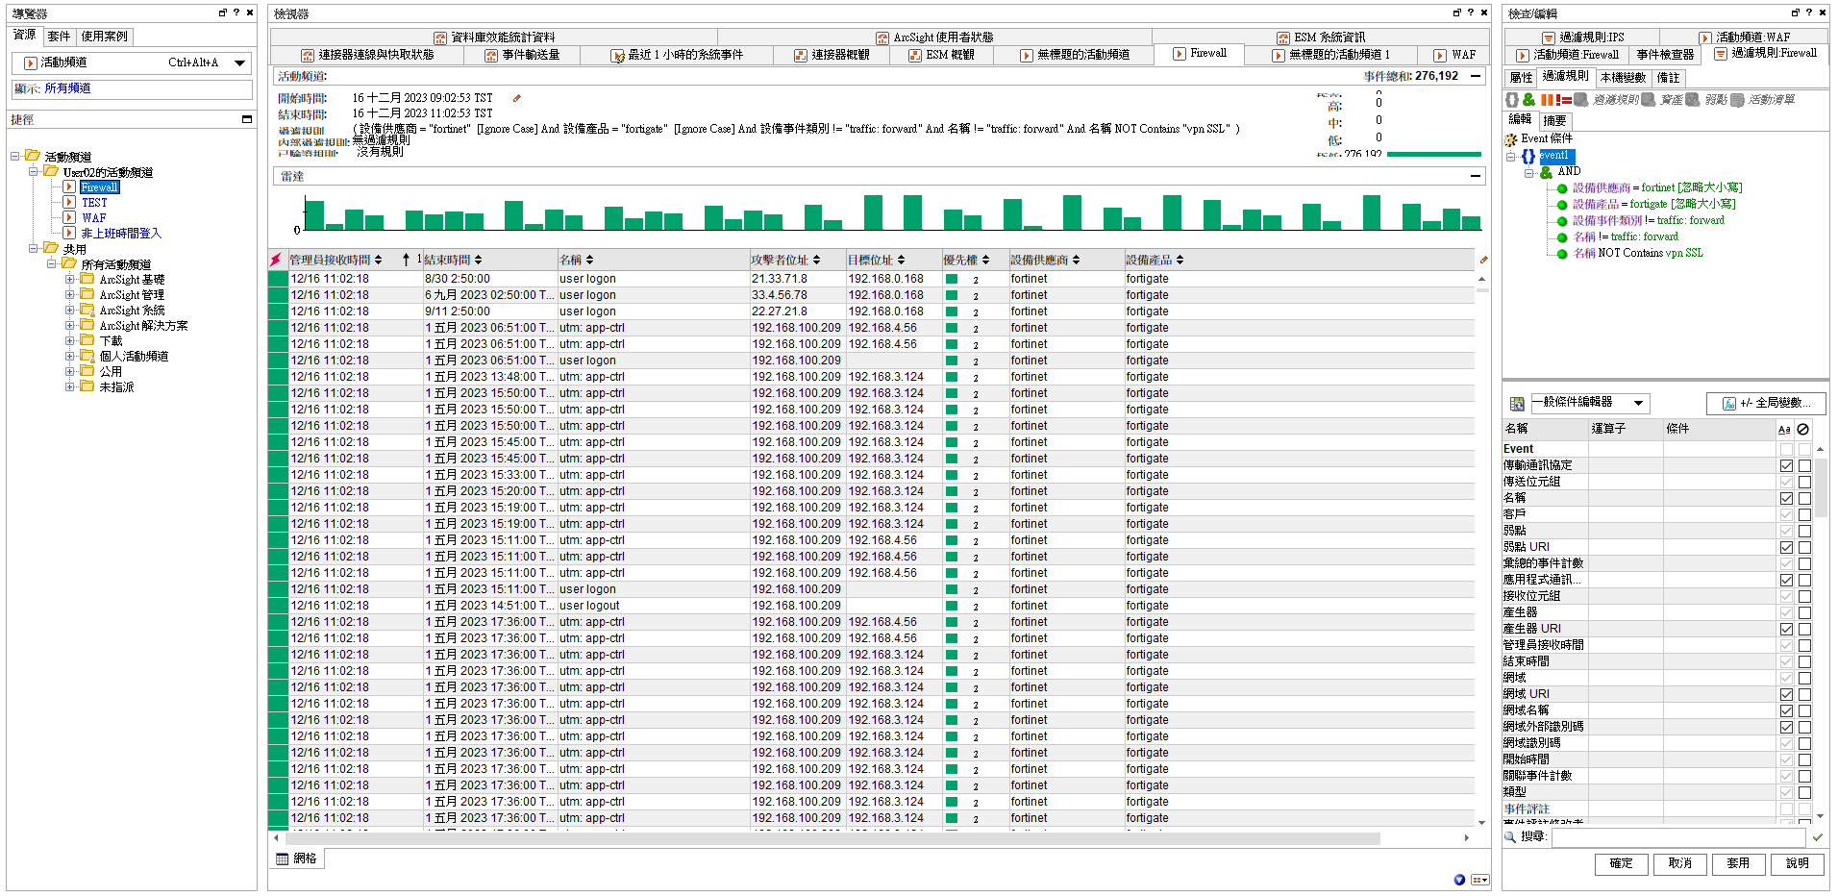Click the red lightning icon in grid header
This screenshot has height=896, width=1838.
coord(277,260)
